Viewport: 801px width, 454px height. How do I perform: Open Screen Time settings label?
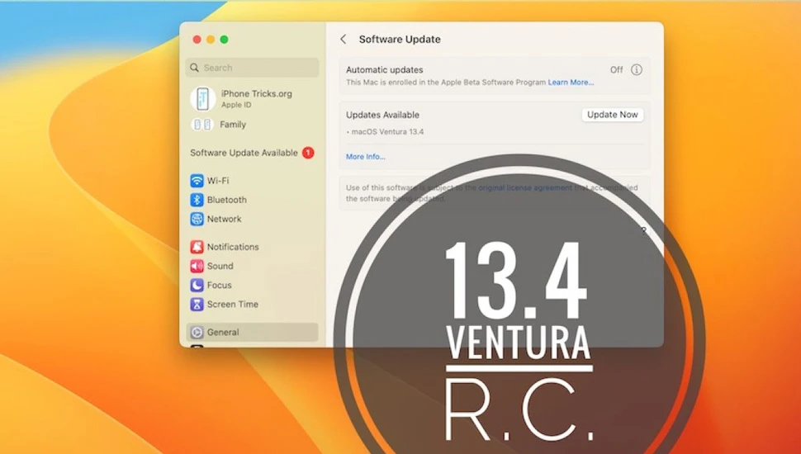tap(232, 305)
